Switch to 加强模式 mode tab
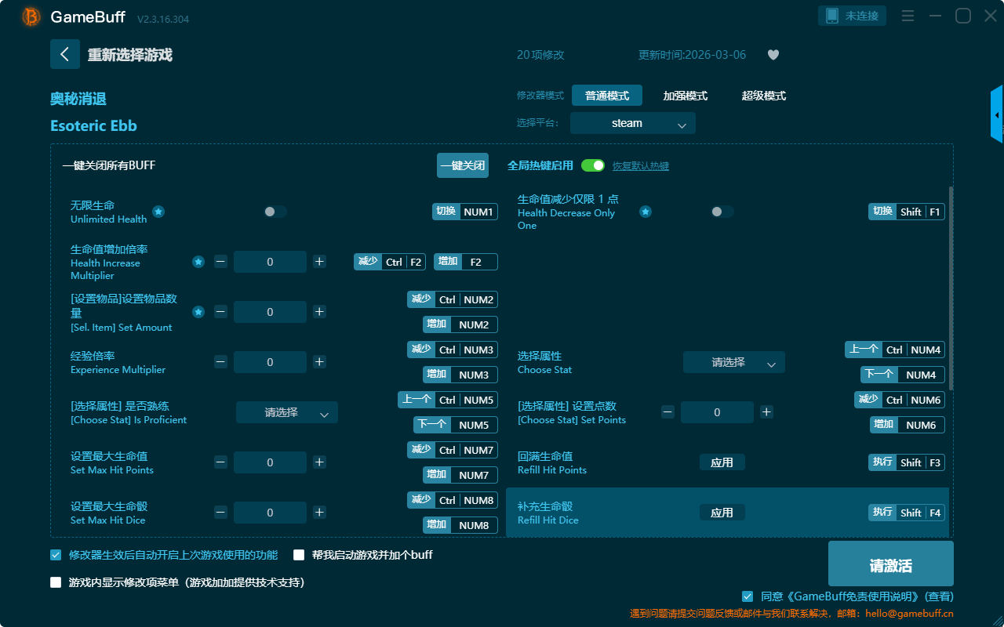Viewport: 1004px width, 627px height. [685, 96]
